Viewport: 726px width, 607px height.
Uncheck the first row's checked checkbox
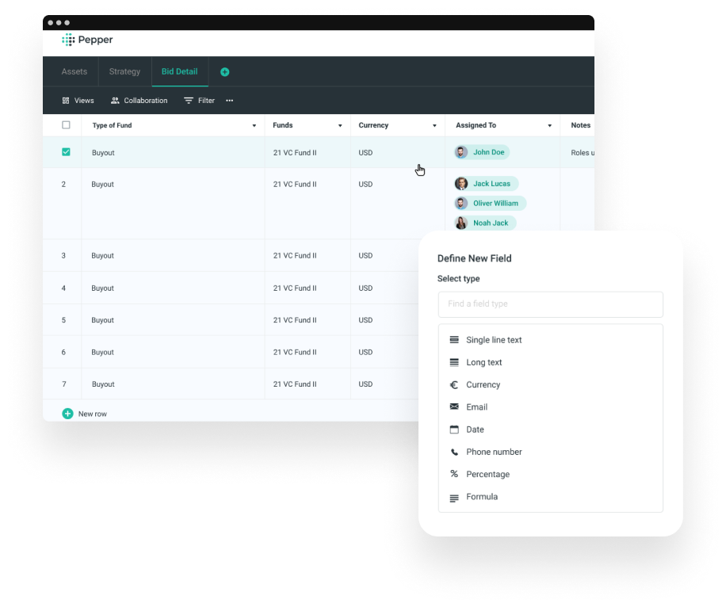pos(66,152)
